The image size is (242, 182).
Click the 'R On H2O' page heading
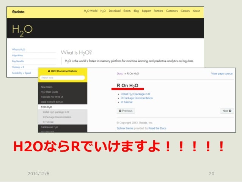(127, 85)
